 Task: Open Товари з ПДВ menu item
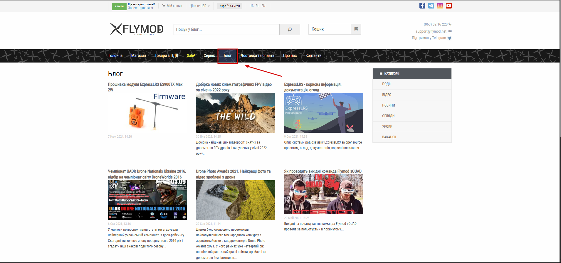coord(167,55)
